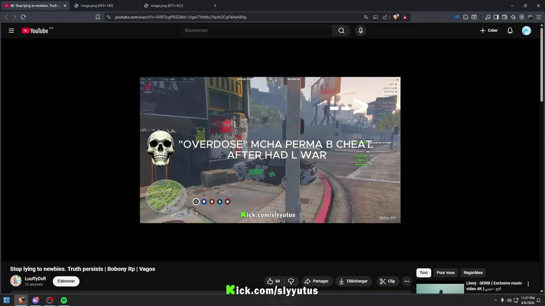Open Brave Shields lion icon
The width and height of the screenshot is (545, 306).
pyautogui.click(x=396, y=17)
